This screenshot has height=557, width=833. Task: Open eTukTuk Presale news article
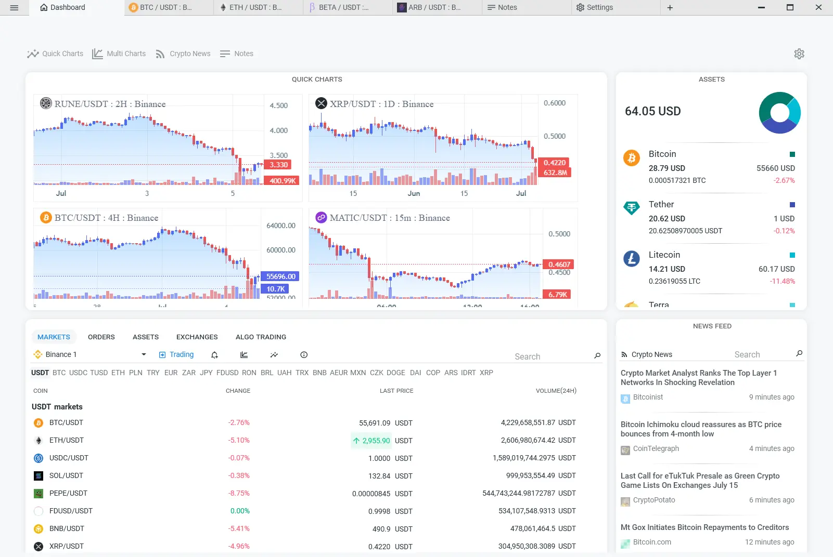(700, 481)
